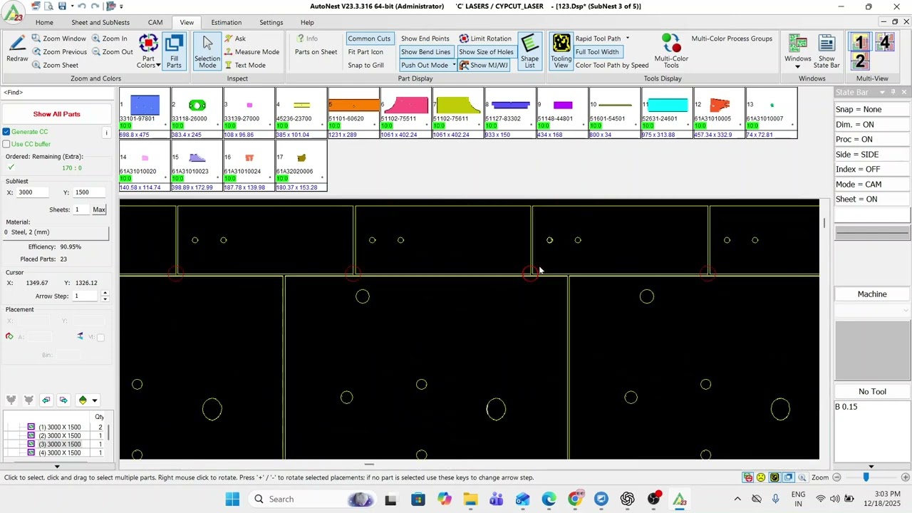Click the Redraw tool icon

tap(17, 50)
